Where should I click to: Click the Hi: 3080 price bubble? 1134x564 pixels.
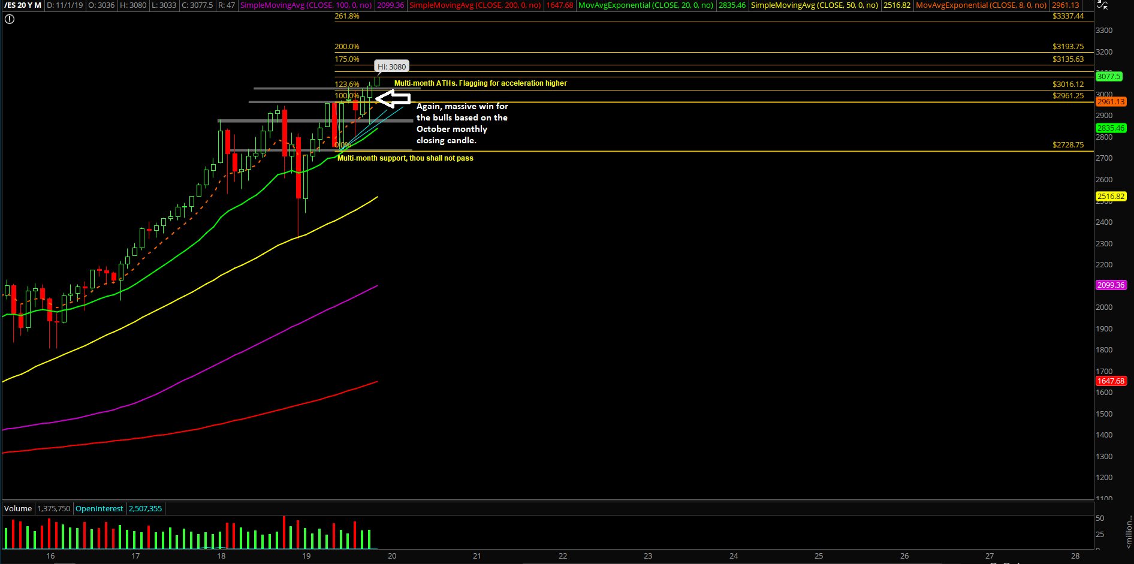(392, 67)
